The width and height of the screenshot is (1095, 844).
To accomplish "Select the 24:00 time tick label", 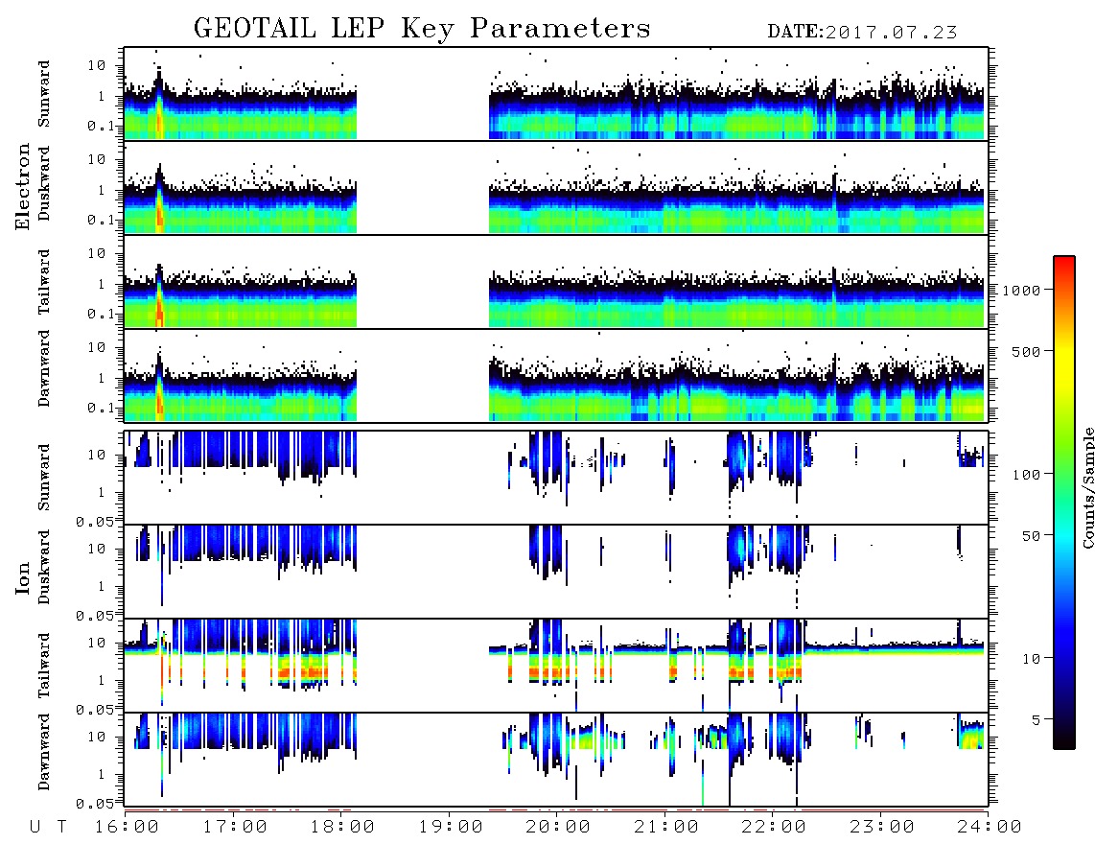I will [x=989, y=828].
